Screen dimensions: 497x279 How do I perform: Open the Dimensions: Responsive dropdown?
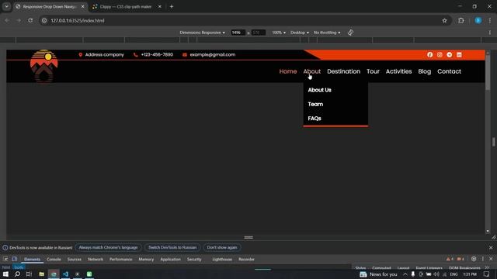tap(202, 33)
